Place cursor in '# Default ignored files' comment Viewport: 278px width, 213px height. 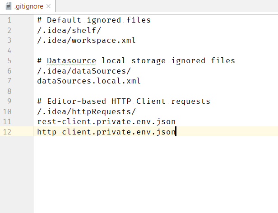pyautogui.click(x=94, y=20)
